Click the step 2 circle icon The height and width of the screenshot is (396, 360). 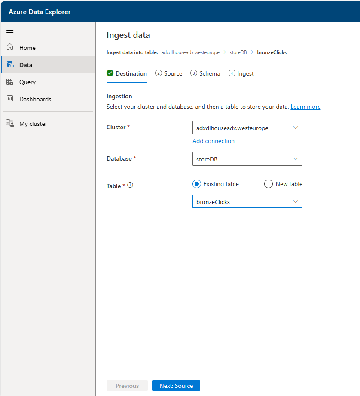(x=159, y=73)
